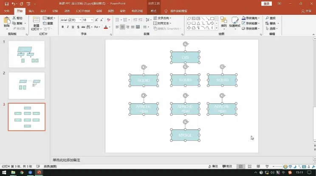316x176 pixels.
Task: Open 批注 comments pane
Action: pyautogui.click(x=227, y=166)
